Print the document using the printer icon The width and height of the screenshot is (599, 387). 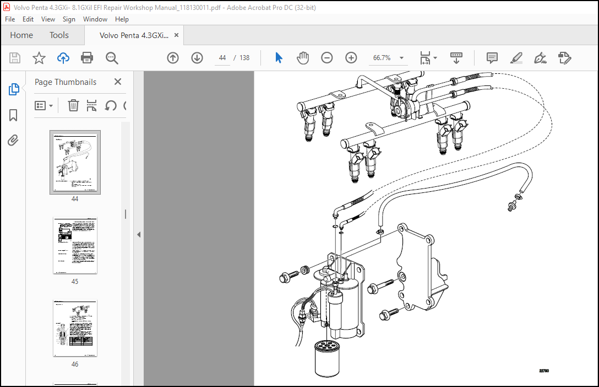(x=87, y=58)
